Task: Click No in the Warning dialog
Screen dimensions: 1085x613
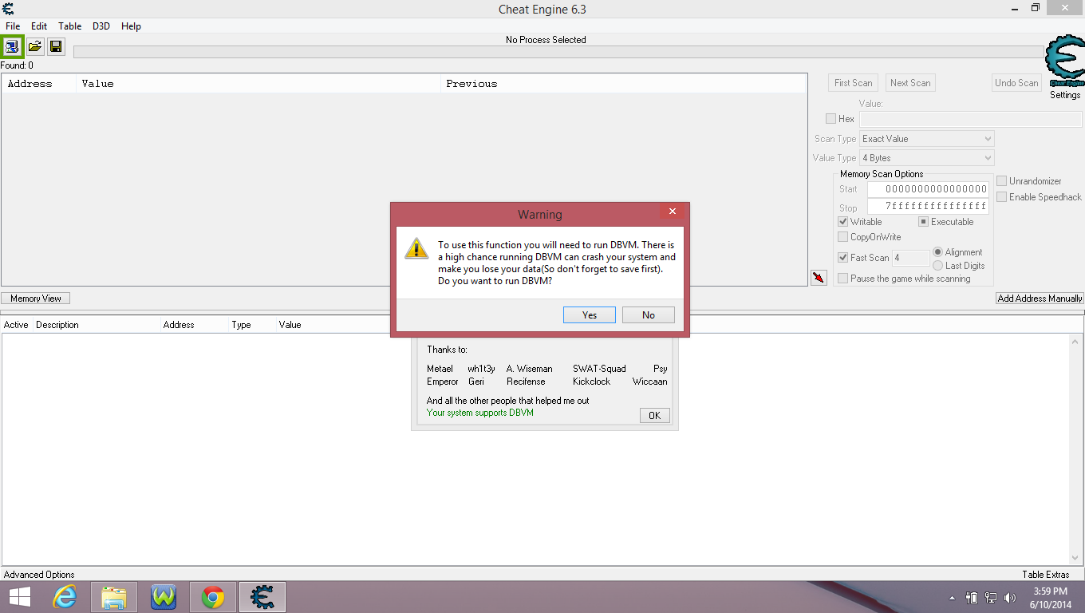Action: point(649,315)
